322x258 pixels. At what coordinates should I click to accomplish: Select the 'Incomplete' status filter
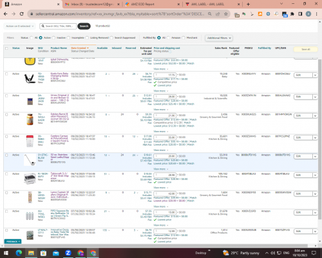[68, 37]
